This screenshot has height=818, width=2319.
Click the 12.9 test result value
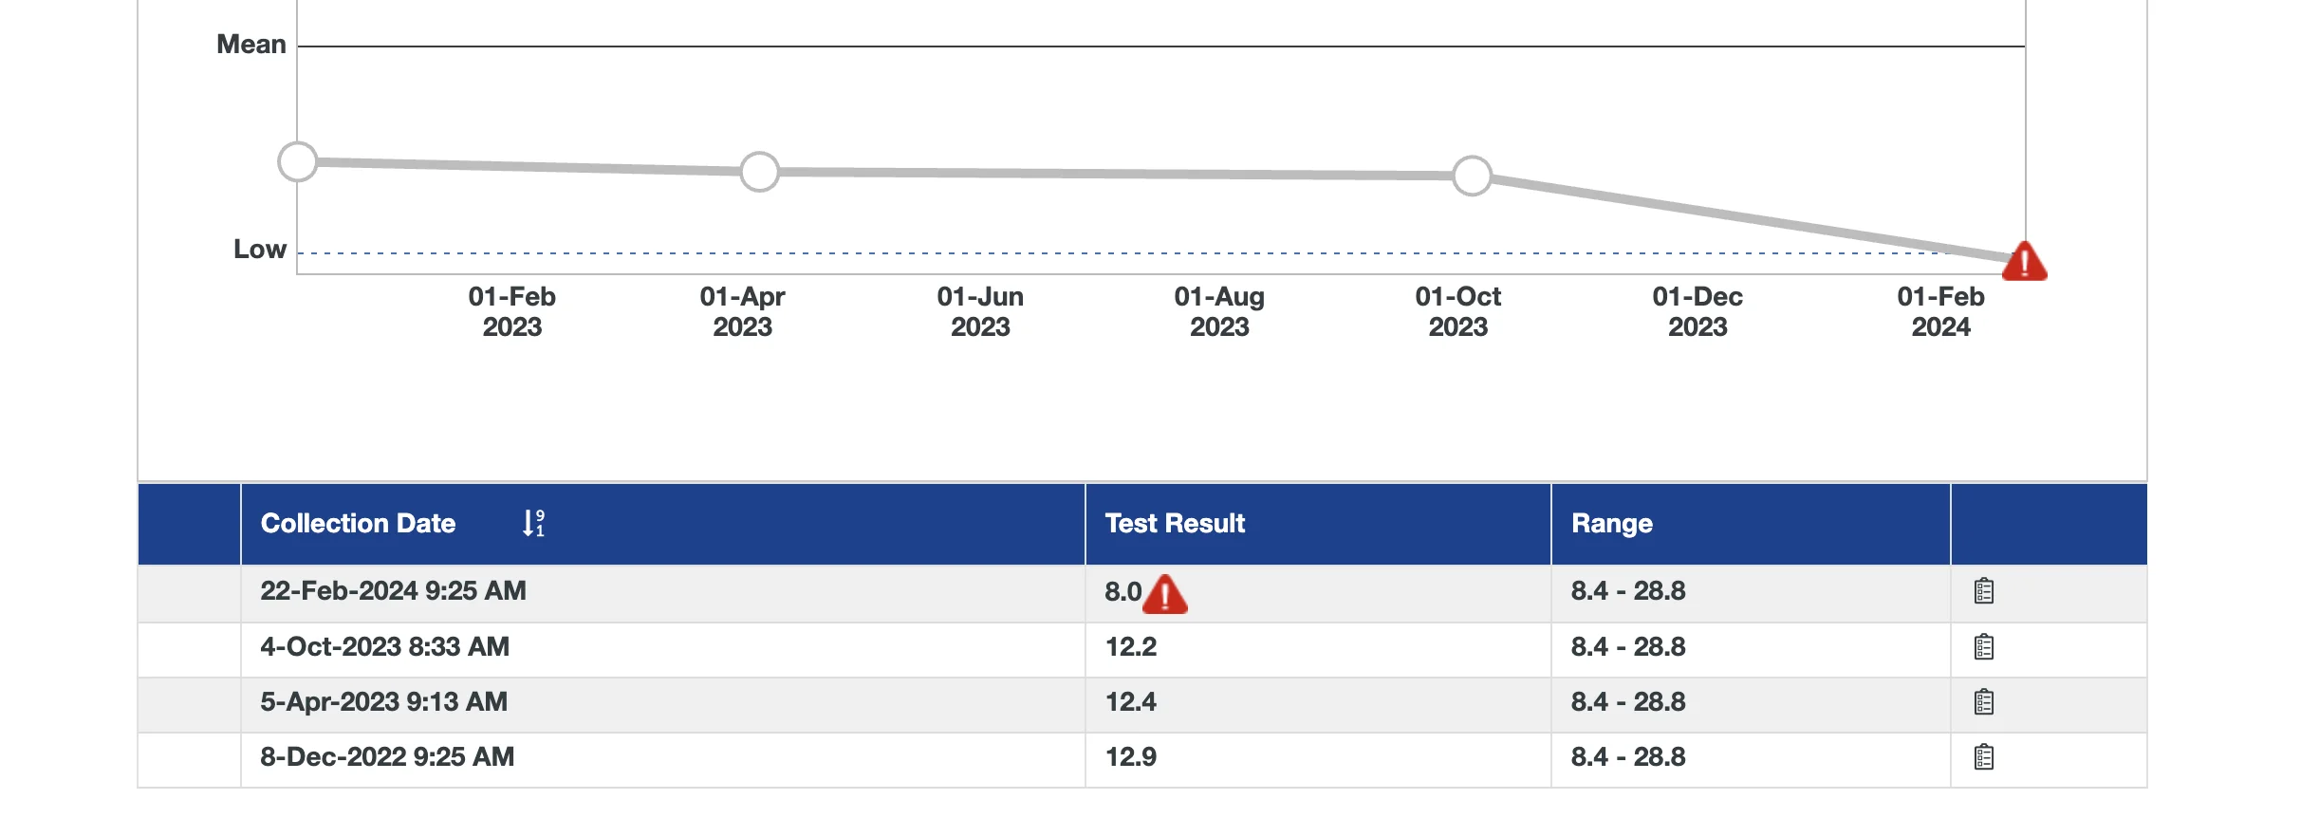click(1130, 757)
